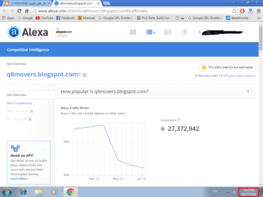
Task: Open the abedshmma bookmark
Action: [x=237, y=18]
